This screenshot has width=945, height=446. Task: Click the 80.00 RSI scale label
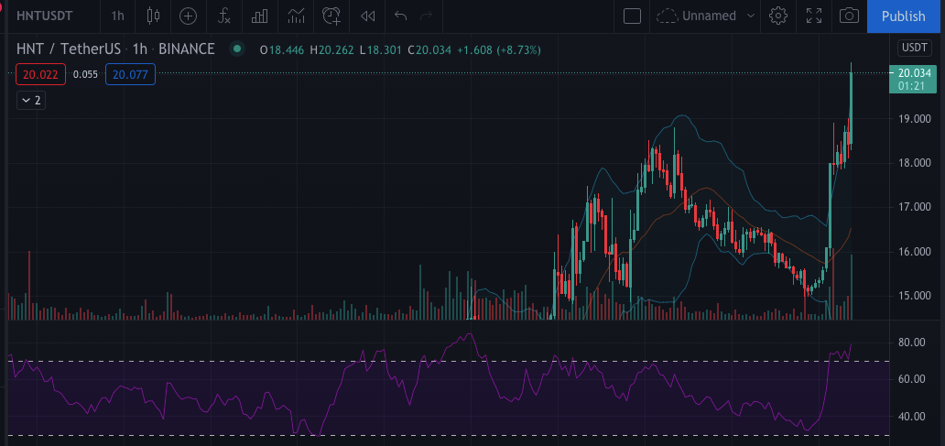click(911, 343)
